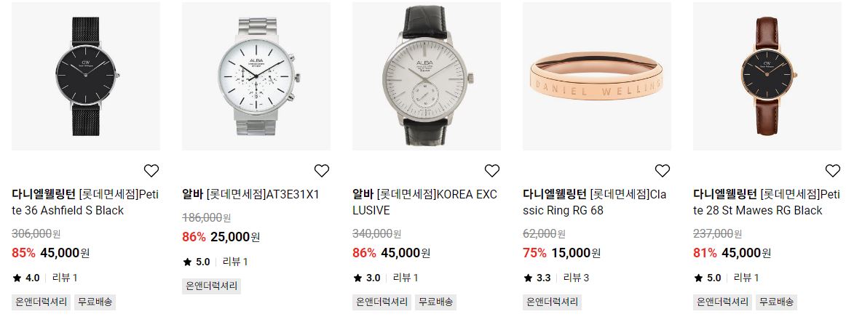Click the 5.0 star rating of St Mawes watch
846x330 pixels.
[708, 278]
